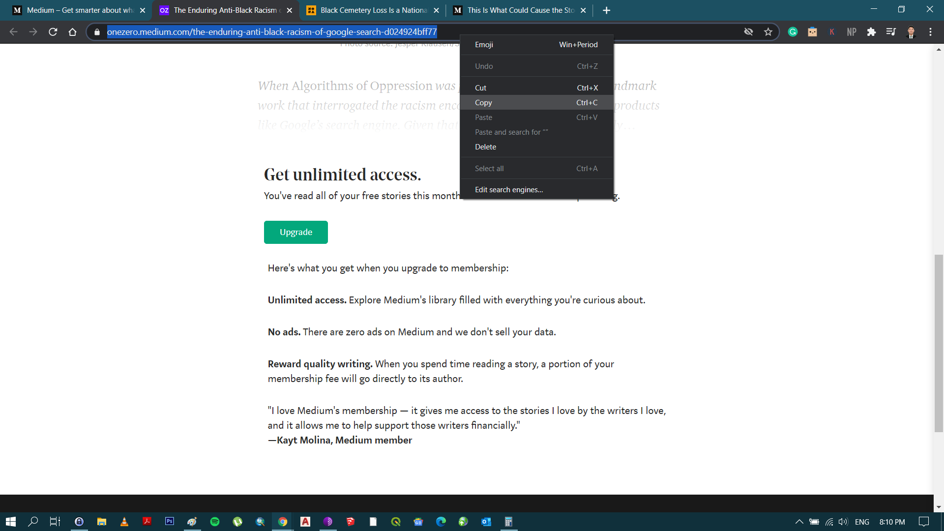
Task: Open media controls playlist icon
Action: tap(891, 32)
